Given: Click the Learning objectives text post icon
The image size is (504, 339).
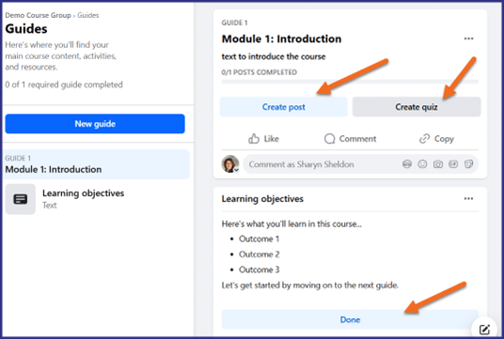Looking at the screenshot, I should [21, 199].
